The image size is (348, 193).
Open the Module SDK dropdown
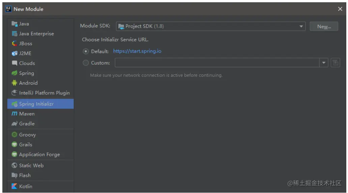[211, 26]
